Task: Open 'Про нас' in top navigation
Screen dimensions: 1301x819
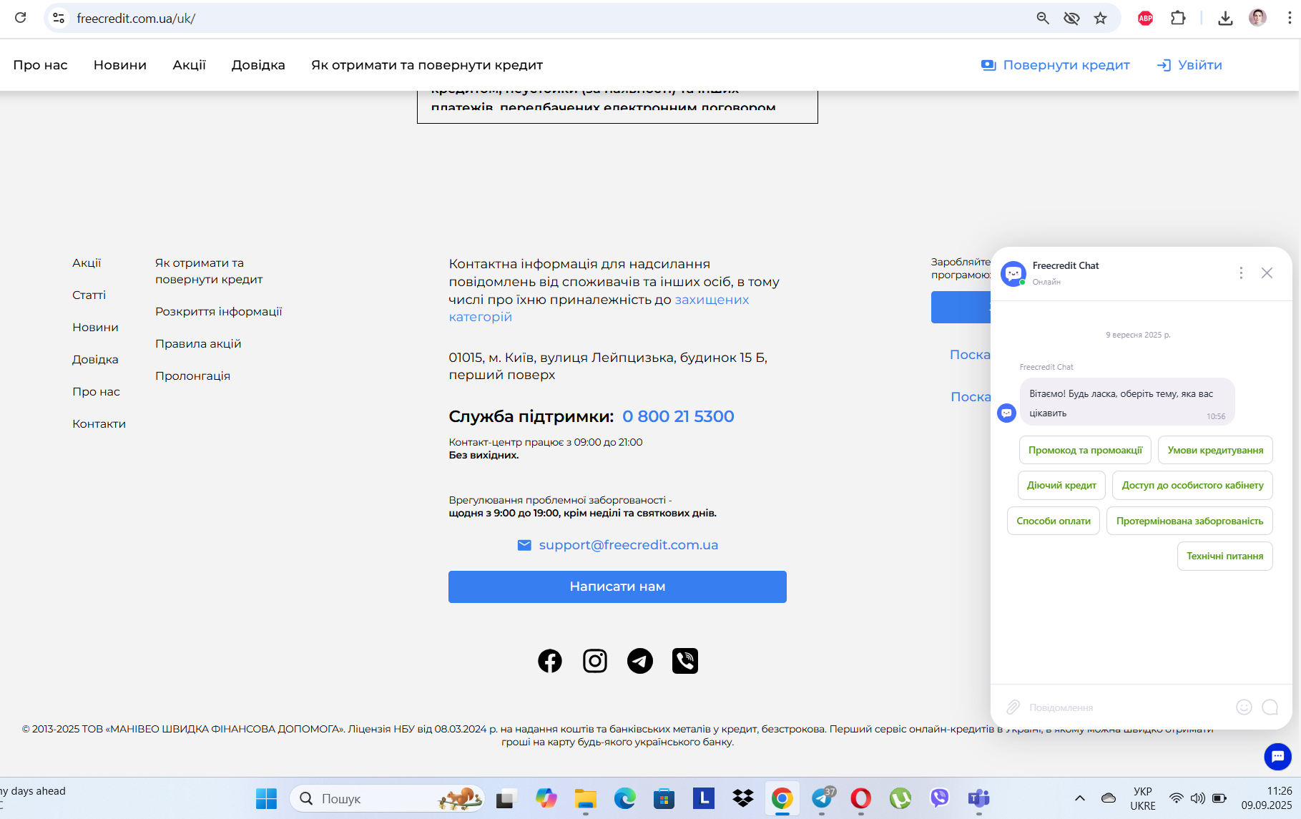Action: point(40,65)
